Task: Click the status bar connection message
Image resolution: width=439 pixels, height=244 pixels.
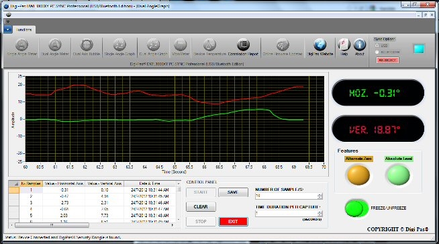Action: (63, 237)
